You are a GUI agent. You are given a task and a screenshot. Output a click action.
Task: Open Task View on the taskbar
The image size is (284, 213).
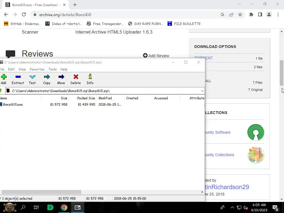(x=36, y=207)
